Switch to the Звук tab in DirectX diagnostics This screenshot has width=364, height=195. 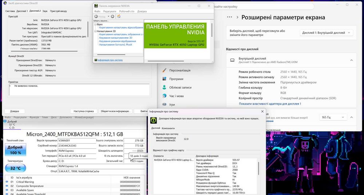coord(45,11)
